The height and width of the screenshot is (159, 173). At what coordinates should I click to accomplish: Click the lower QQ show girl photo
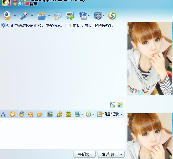[150, 136]
